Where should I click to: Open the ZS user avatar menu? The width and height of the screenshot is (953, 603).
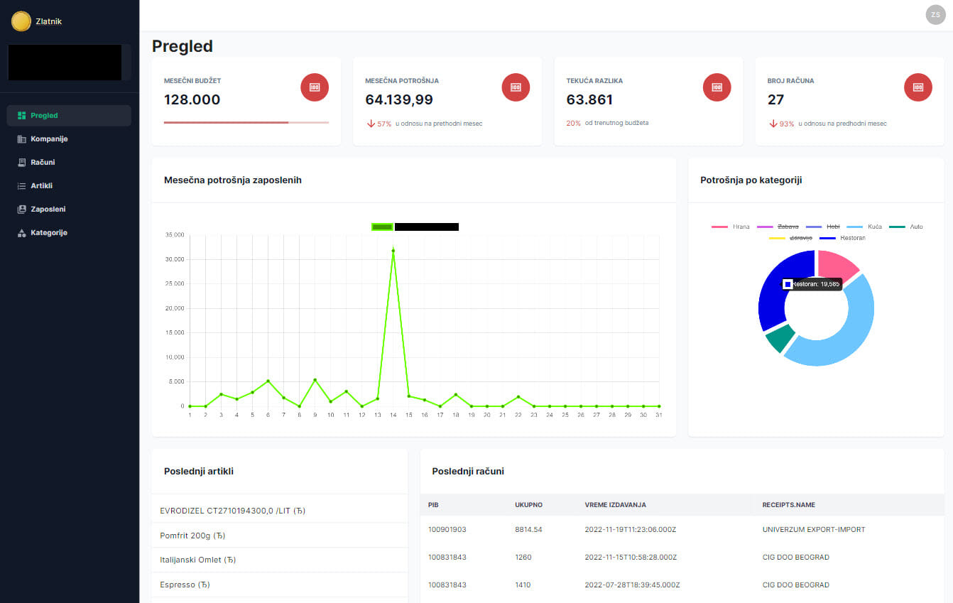tap(936, 15)
